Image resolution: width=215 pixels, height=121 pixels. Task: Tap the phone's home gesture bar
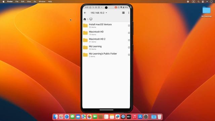coord(106,110)
